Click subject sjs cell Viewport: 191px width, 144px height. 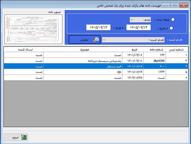pos(83,72)
